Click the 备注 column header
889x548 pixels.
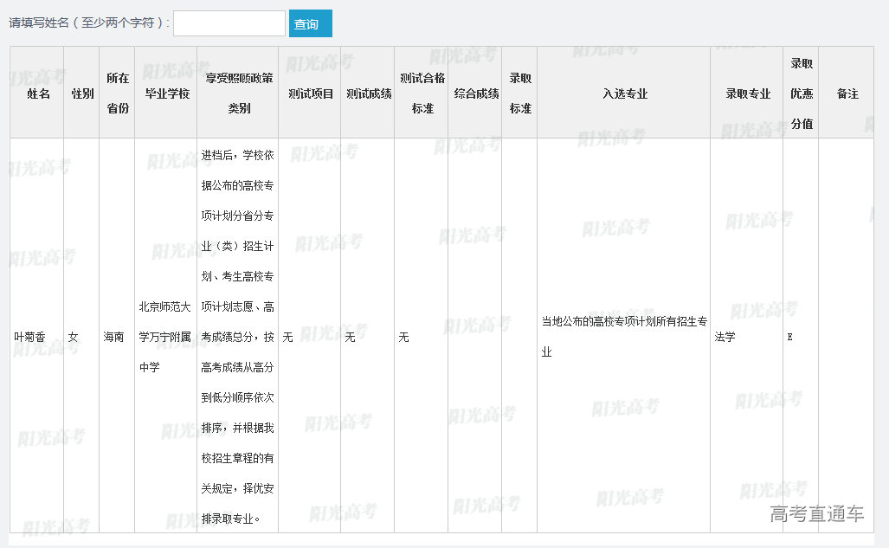click(847, 93)
